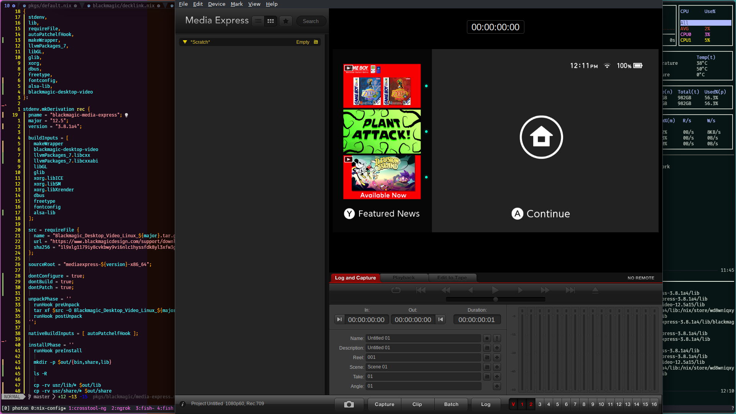Screen dimensions: 736x414
Task: Select the blackmagic/decklink.nix editor tab
Action: click(x=123, y=5)
